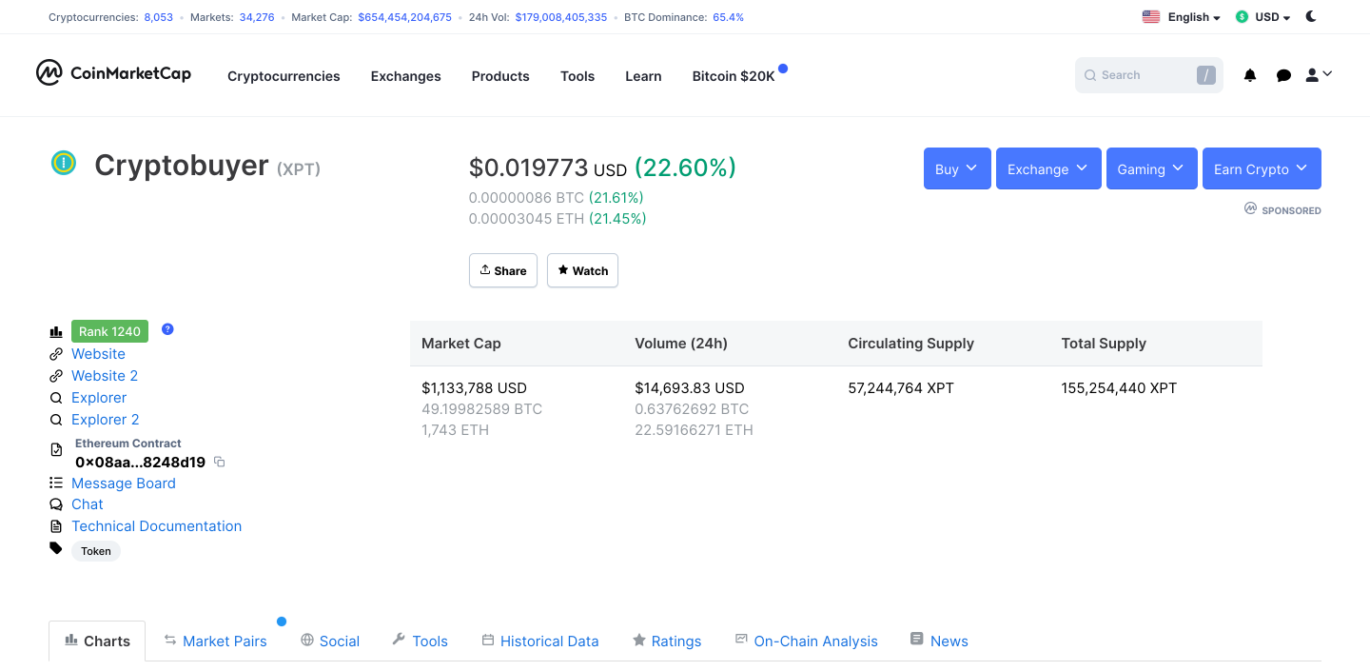Switch to the Historical Data tab
Viewport: 1370px width, 671px height.
(540, 641)
